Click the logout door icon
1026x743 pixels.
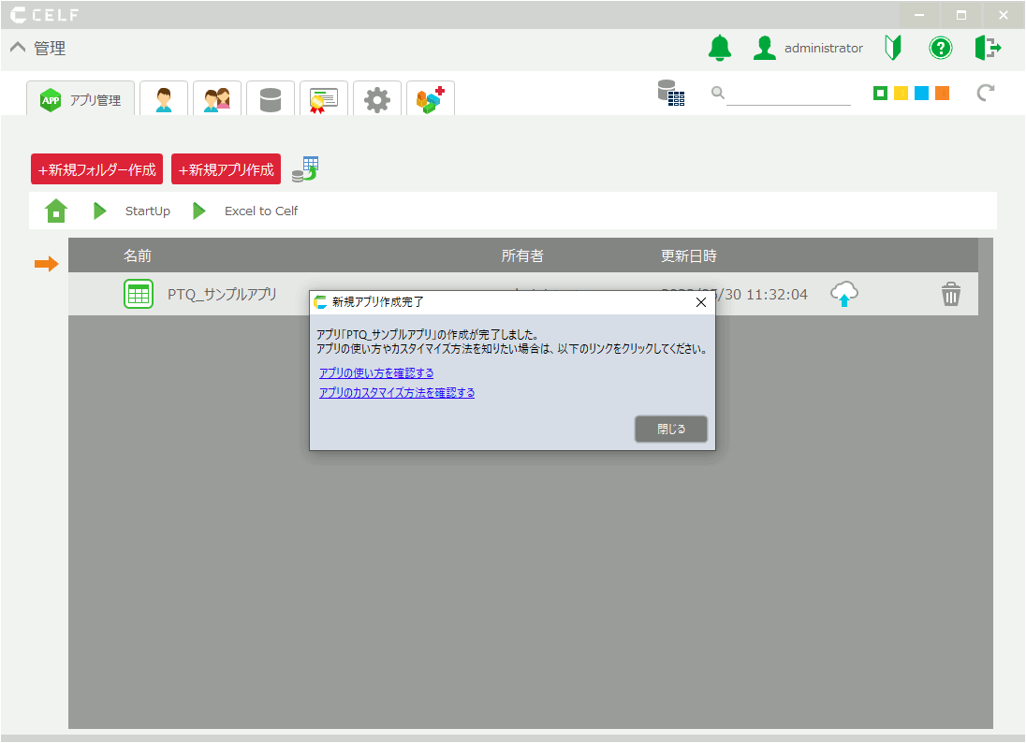pyautogui.click(x=988, y=49)
